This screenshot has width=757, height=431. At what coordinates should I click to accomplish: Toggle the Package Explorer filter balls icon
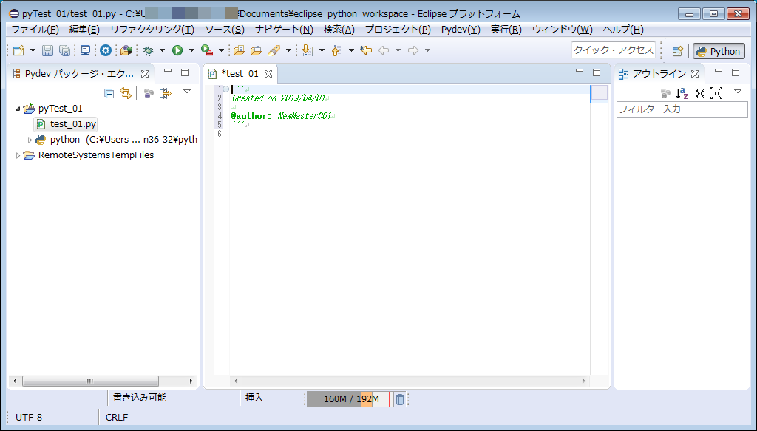pyautogui.click(x=149, y=93)
